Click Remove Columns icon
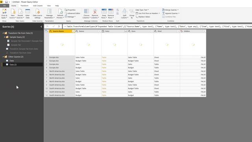252x142 pixels. pyautogui.click(x=95, y=11)
